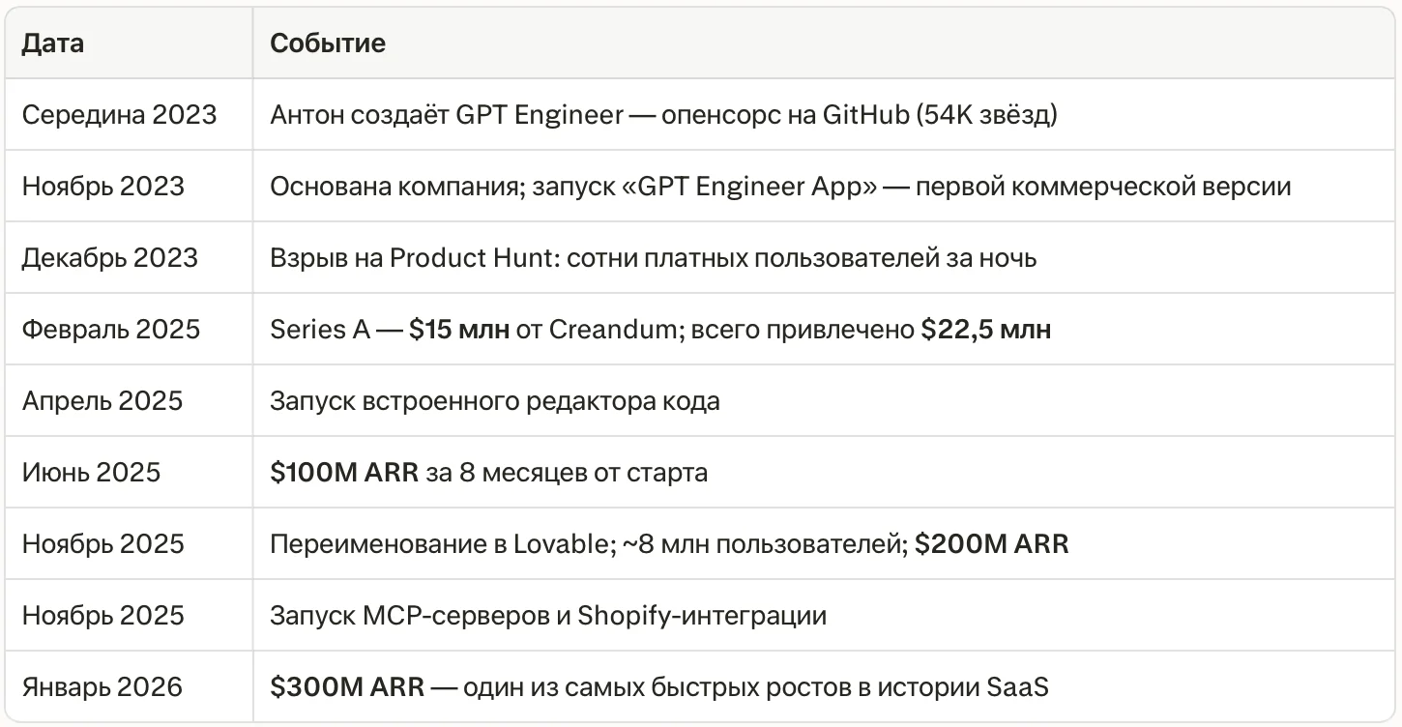
Task: Click the MCP-серверов and Shopify-интеграции event text
Action: point(548,616)
